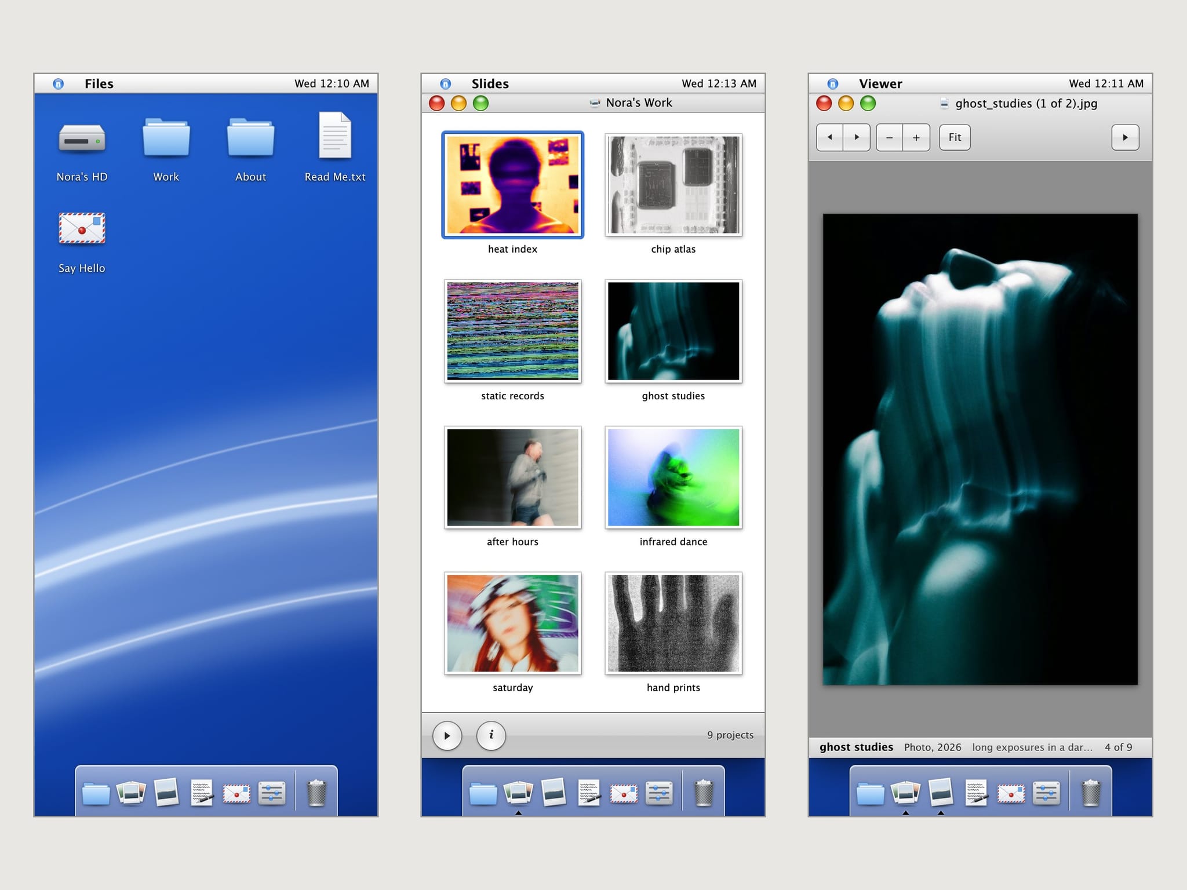
Task: Select the chip atlas thumbnail
Action: pos(673,185)
